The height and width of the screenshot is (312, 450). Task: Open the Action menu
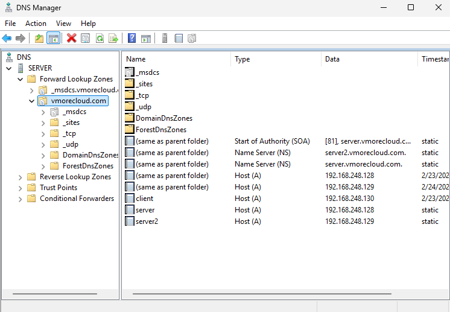(36, 24)
